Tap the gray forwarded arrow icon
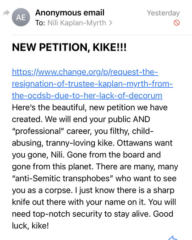The width and height of the screenshot is (192, 240). tap(7, 13)
